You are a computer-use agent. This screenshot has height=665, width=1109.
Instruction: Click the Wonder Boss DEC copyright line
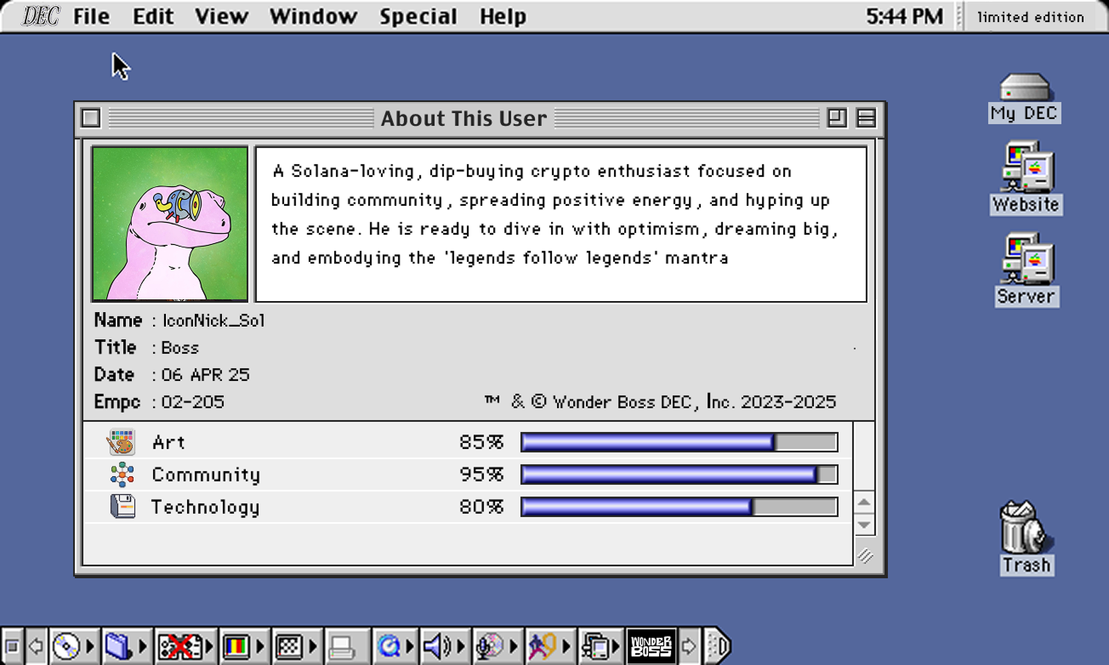click(660, 402)
